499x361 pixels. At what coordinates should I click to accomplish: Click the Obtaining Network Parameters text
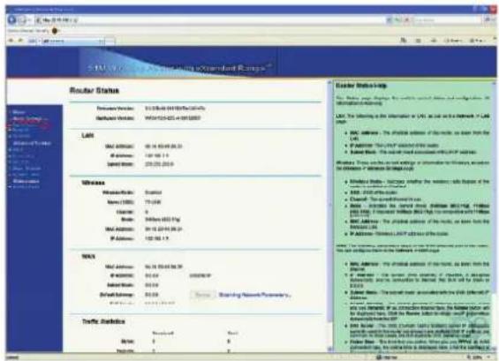pyautogui.click(x=254, y=295)
